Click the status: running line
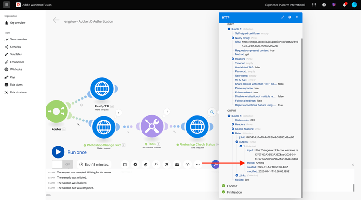 tap(256, 163)
